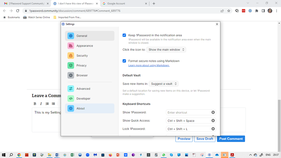Click the 1Password browser extension icon

point(250,11)
